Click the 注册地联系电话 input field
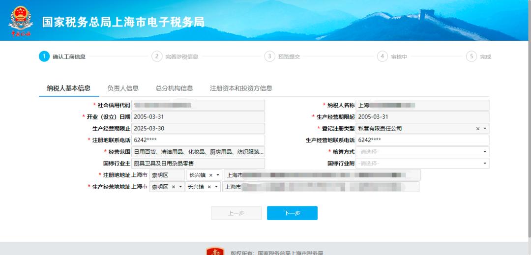Image resolution: width=531 pixels, height=255 pixels. 199,141
